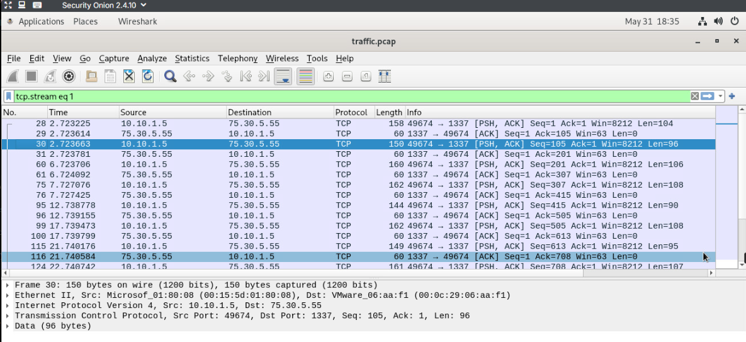Sort by Time column header
The width and height of the screenshot is (746, 342).
click(x=83, y=112)
